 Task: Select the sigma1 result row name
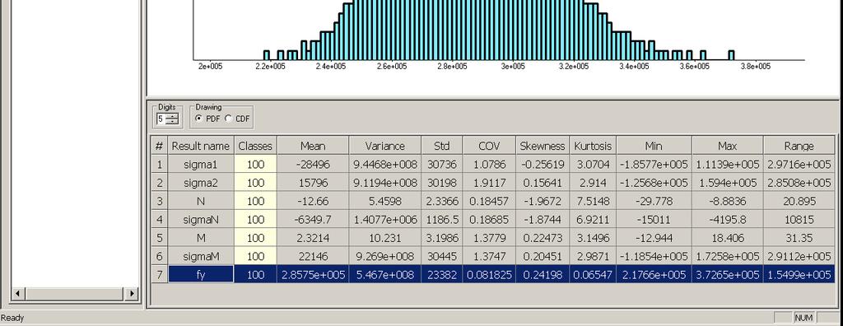[201, 165]
